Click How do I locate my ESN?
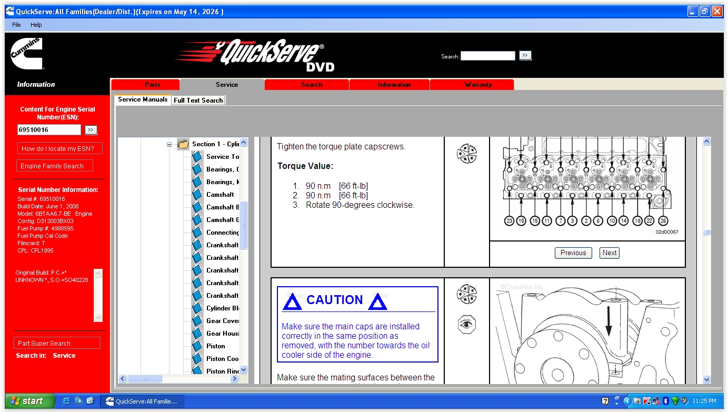The image size is (728, 413). click(59, 148)
